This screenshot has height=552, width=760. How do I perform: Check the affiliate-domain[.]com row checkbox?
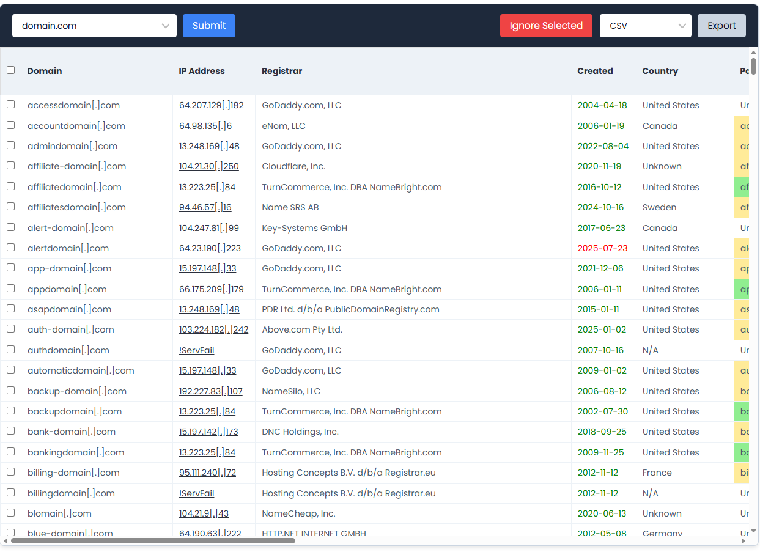(x=10, y=166)
